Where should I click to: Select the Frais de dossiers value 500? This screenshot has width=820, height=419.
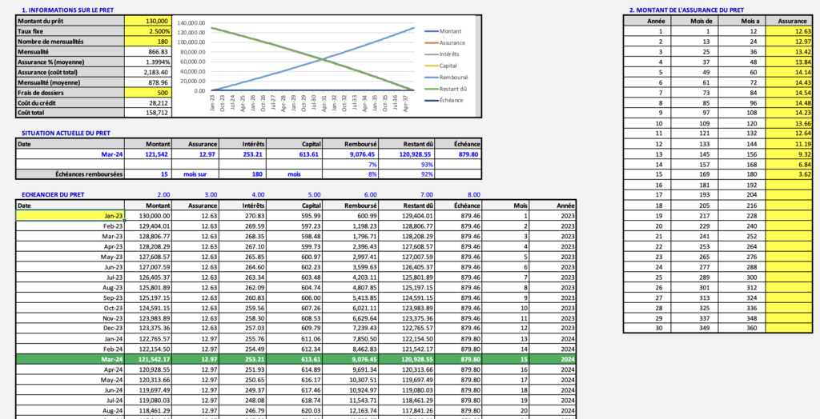tap(147, 92)
